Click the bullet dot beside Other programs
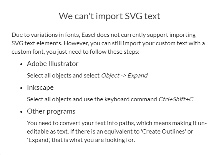Screen dimensions: 209x155 [x=22, y=112]
